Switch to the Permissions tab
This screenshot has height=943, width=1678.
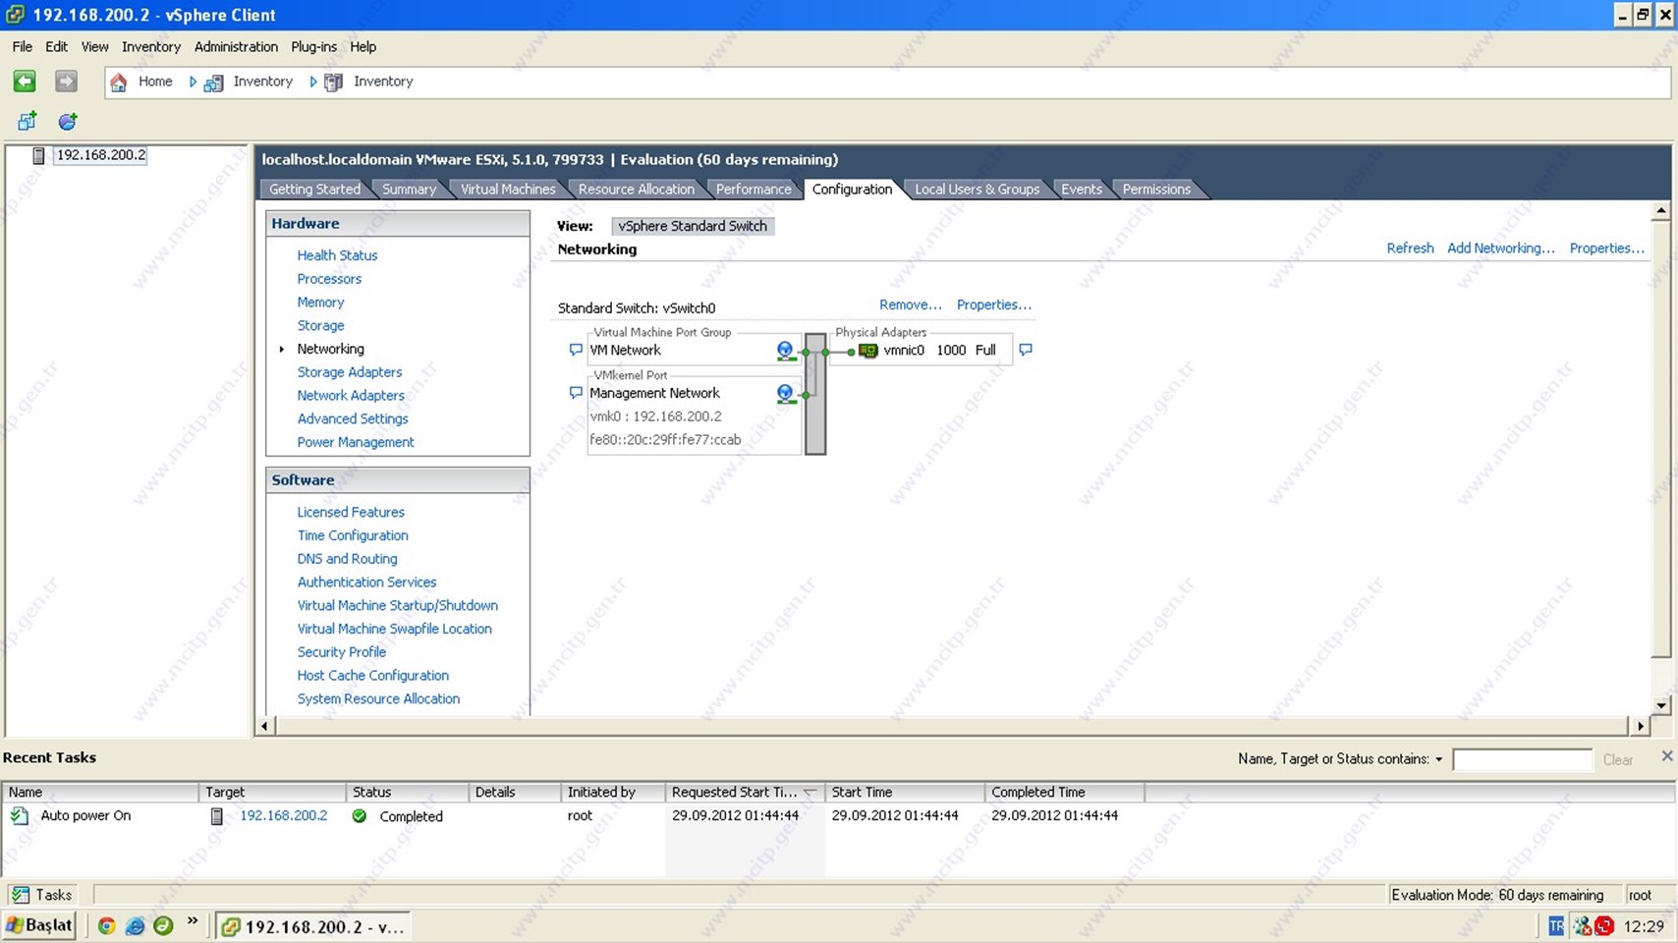coord(1156,189)
